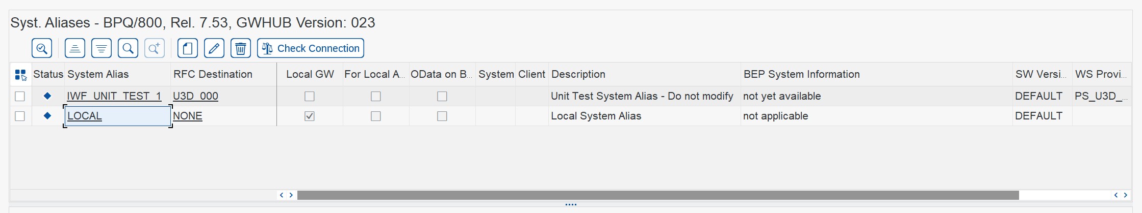Viewport: 1142px width, 213px height.
Task: Select the IWF_UNIT_TEST_1 row checkbox
Action: 20,96
